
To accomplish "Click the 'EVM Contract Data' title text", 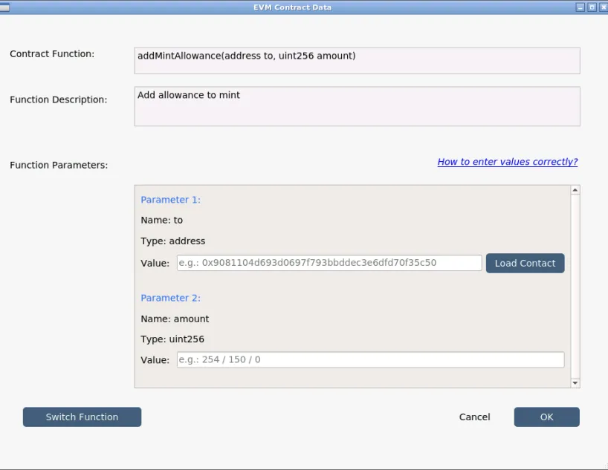I will (292, 7).
